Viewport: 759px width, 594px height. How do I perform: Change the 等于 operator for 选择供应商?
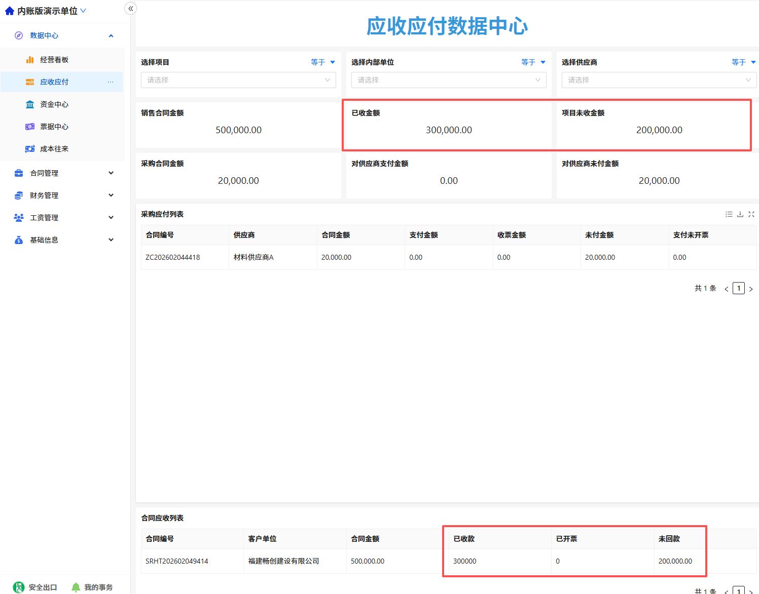tap(744, 62)
